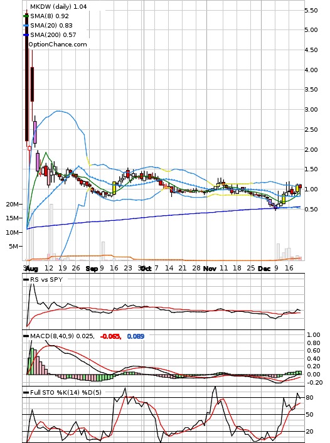Click the 10M volume axis label
Viewport: 330px width, 443px height.
pyautogui.click(x=12, y=232)
